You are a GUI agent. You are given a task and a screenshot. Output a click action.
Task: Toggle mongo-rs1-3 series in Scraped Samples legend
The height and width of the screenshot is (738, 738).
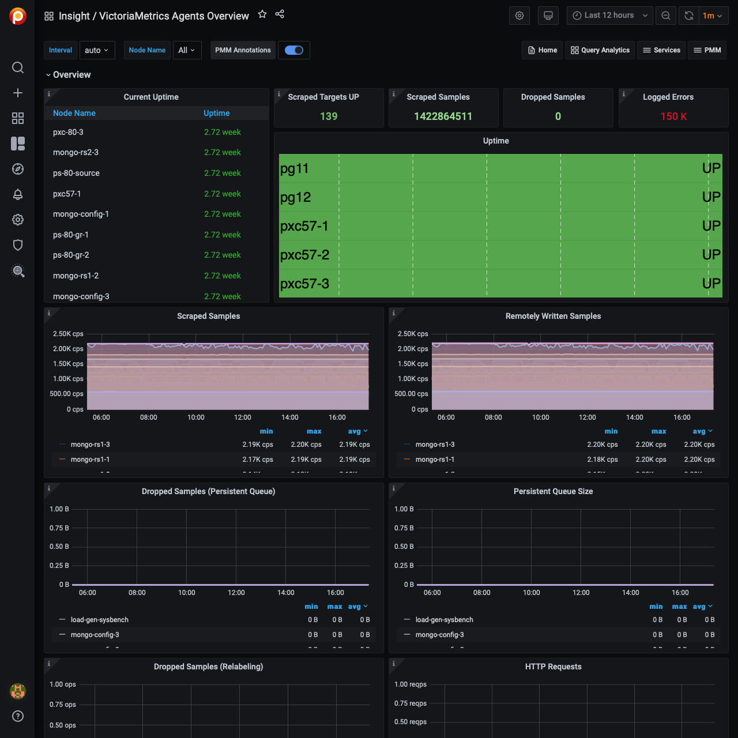coord(90,445)
